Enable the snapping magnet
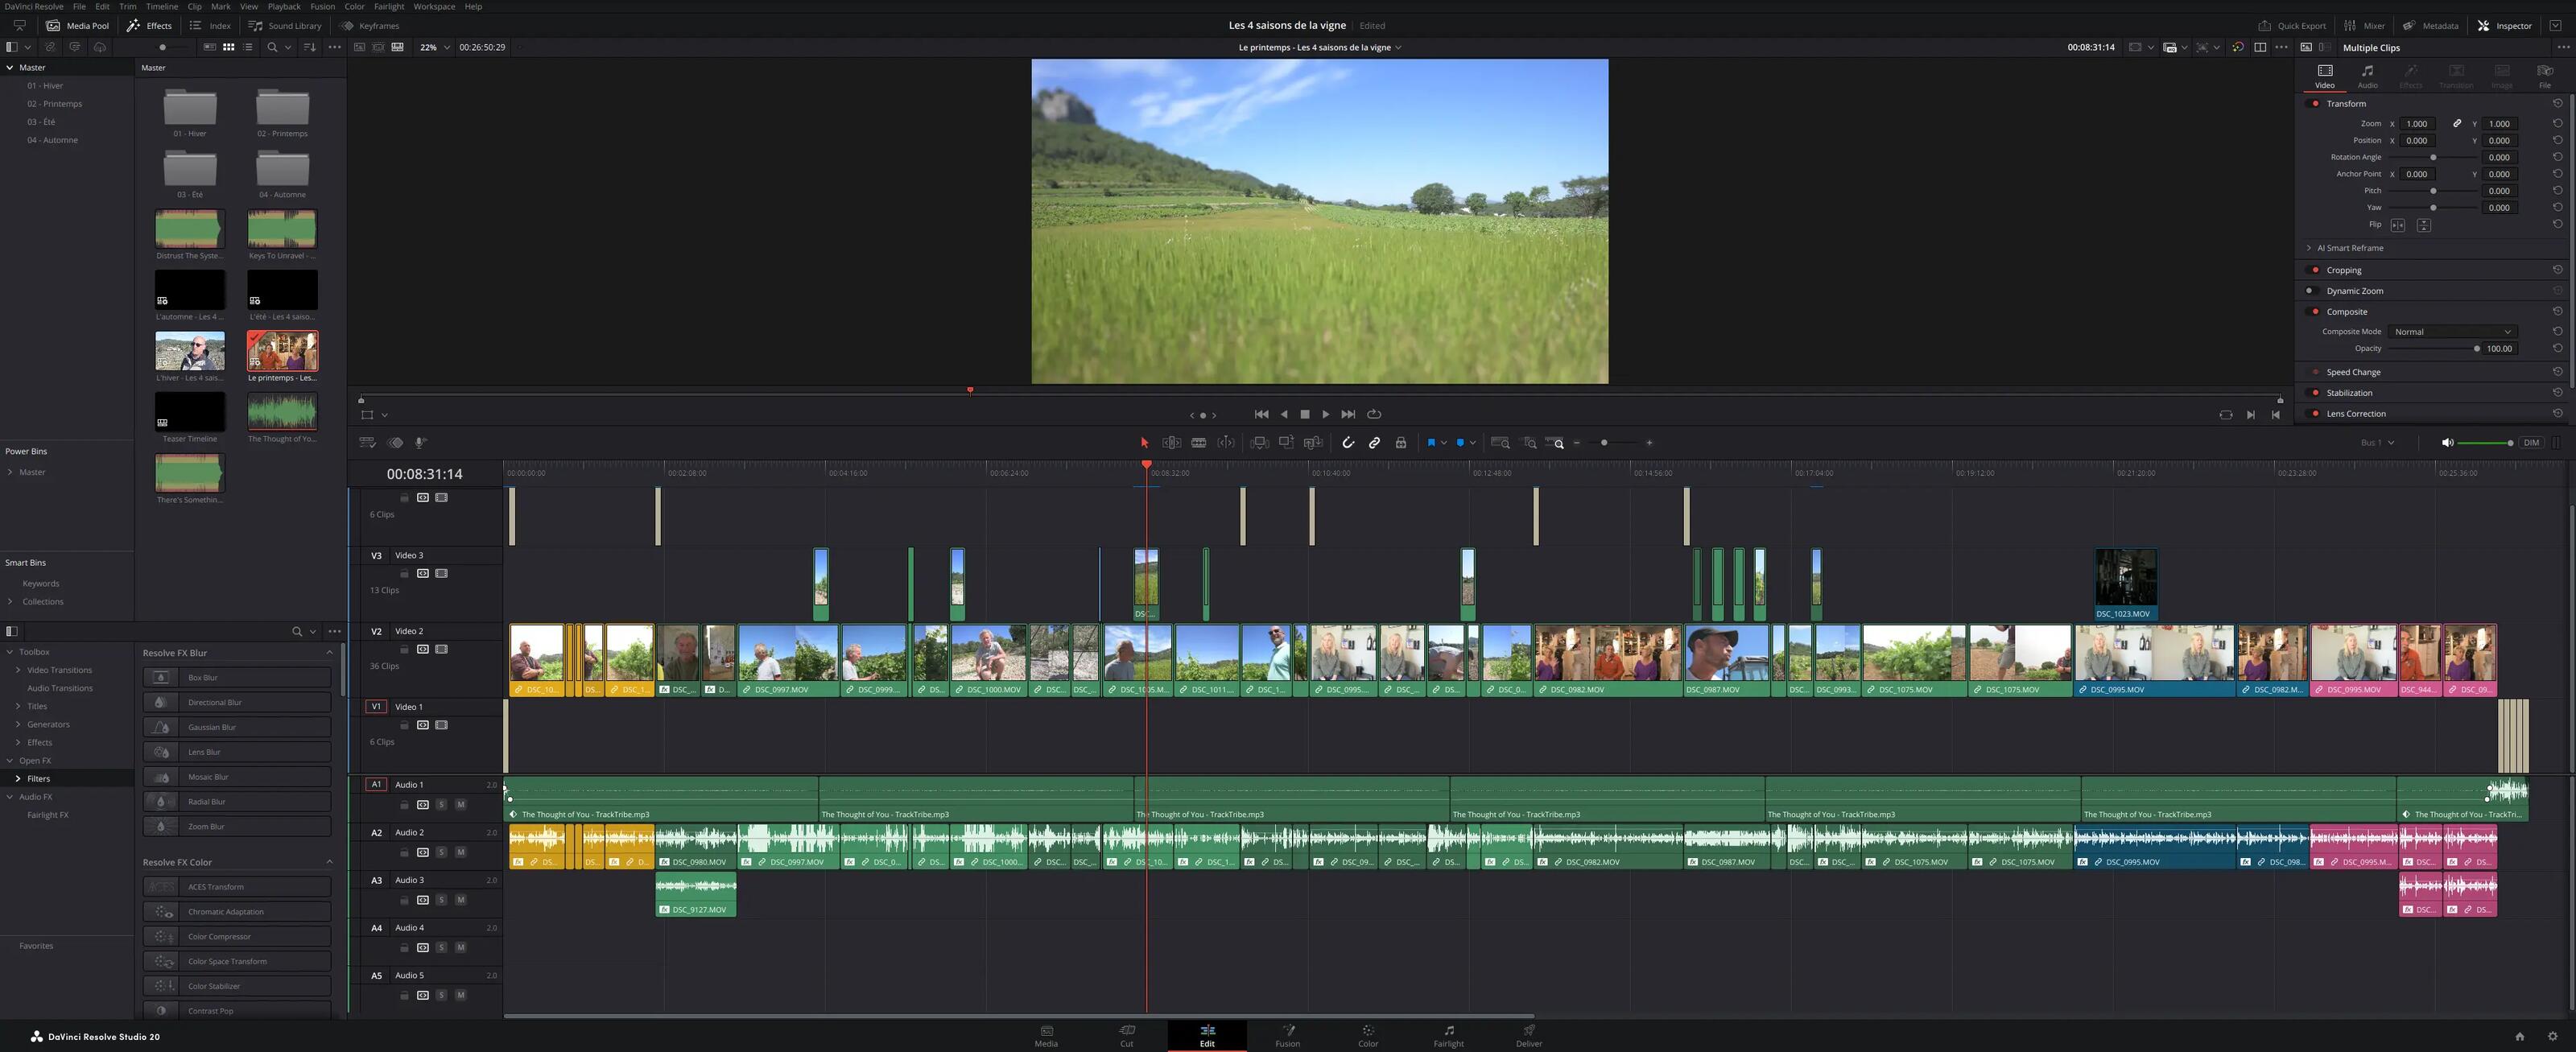 coord(1348,442)
